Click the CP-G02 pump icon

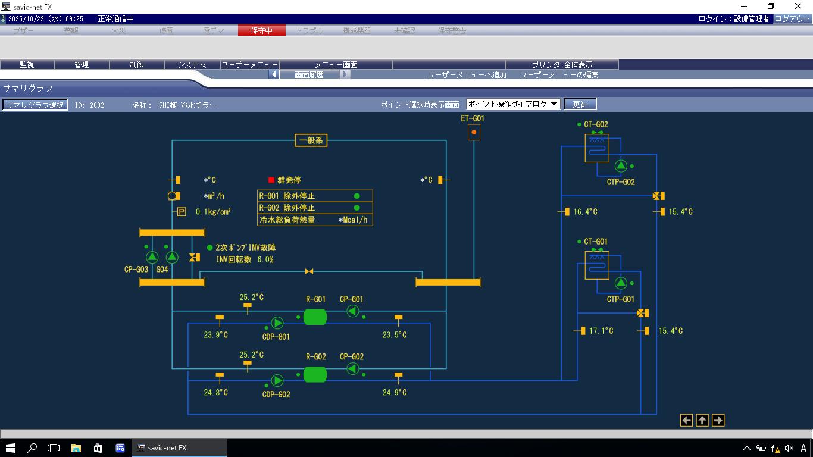pos(353,369)
